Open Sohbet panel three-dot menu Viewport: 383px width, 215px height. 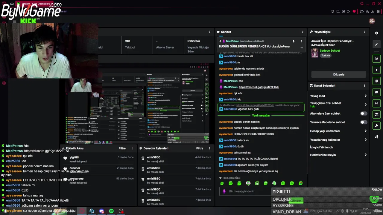303,32
